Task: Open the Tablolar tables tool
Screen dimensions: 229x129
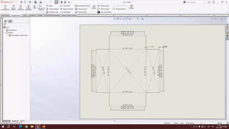Action: [131, 7]
